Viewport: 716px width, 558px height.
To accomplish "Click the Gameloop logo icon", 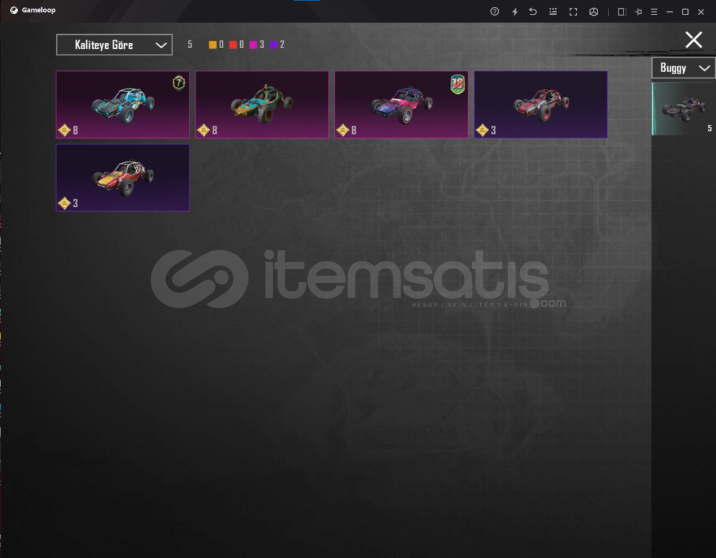I will pos(14,10).
